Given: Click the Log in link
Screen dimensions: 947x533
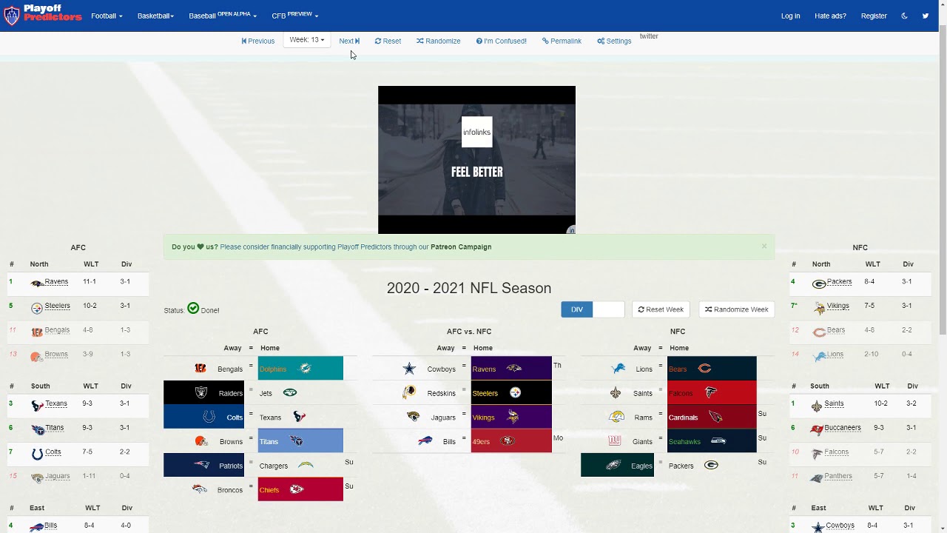Looking at the screenshot, I should point(790,16).
